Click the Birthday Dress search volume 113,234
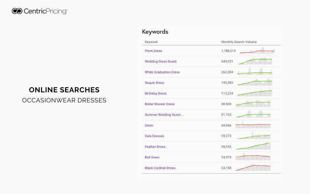310x194 pixels. tap(227, 94)
